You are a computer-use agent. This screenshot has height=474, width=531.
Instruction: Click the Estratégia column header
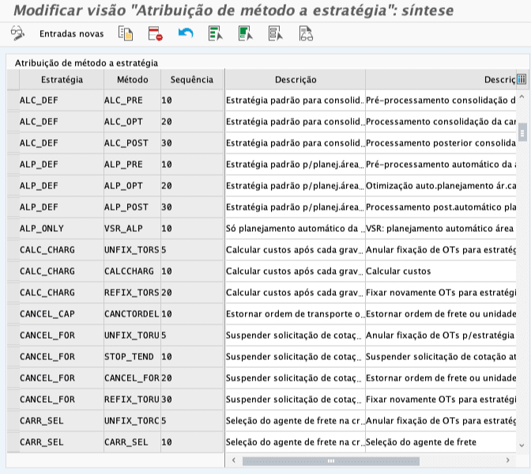62,80
